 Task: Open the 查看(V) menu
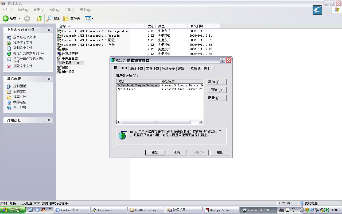point(39,10)
